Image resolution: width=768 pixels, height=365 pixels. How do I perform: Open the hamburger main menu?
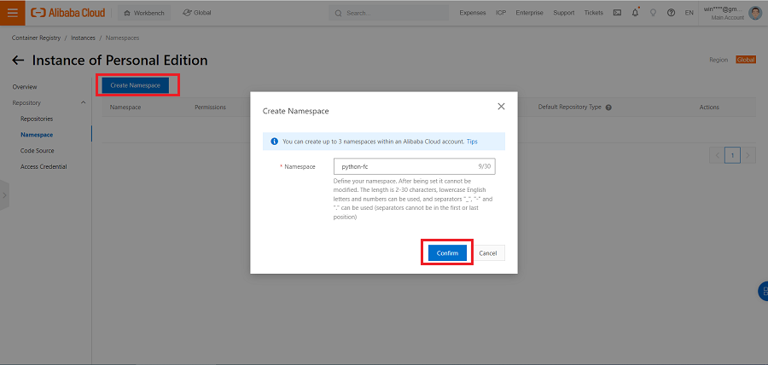tap(12, 13)
